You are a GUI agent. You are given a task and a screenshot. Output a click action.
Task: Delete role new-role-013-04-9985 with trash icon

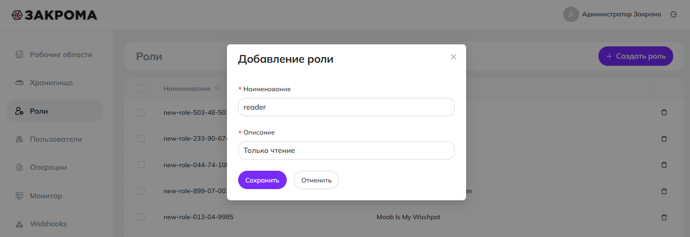[664, 217]
